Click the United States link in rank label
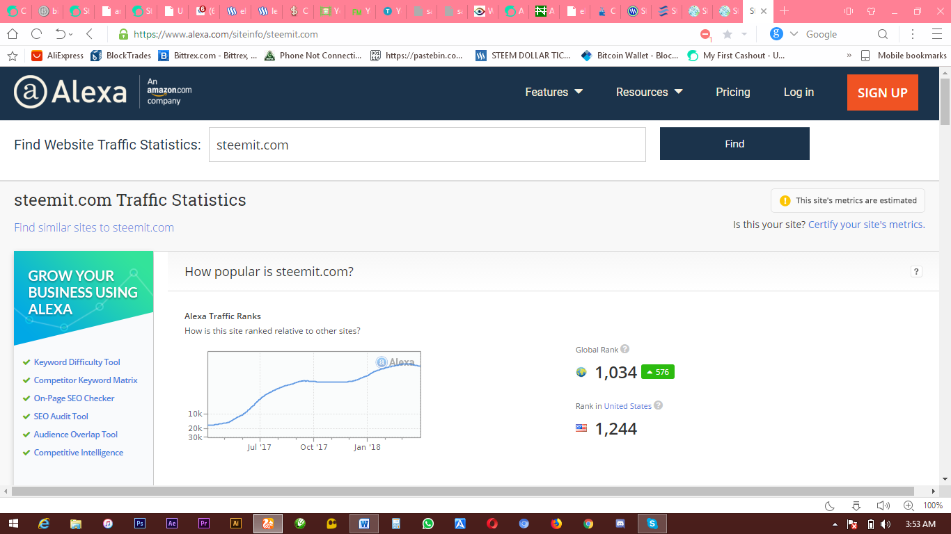 pyautogui.click(x=628, y=406)
